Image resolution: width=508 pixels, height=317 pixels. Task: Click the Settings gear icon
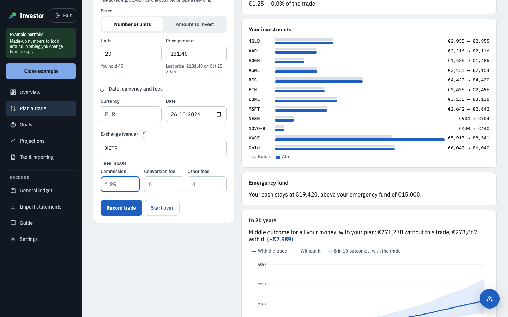(x=13, y=239)
